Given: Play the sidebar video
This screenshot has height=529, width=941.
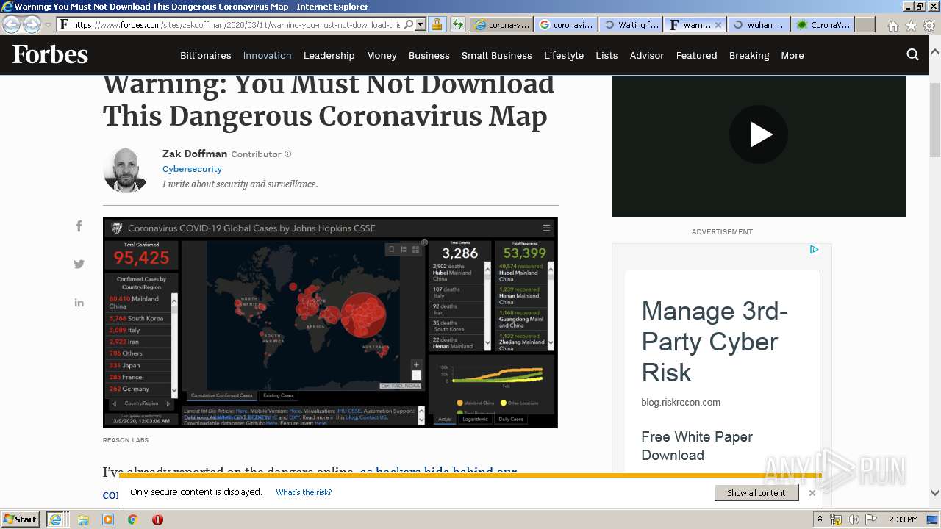Looking at the screenshot, I should tap(759, 134).
